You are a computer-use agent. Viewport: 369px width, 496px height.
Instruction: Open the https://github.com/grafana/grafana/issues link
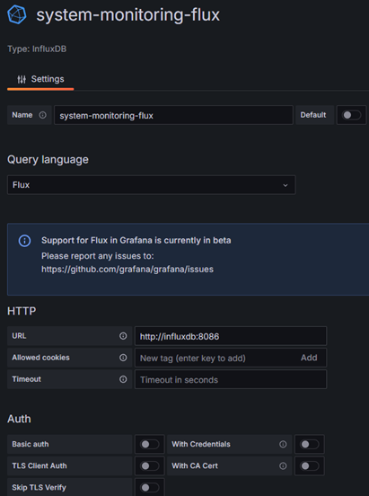coord(127,270)
